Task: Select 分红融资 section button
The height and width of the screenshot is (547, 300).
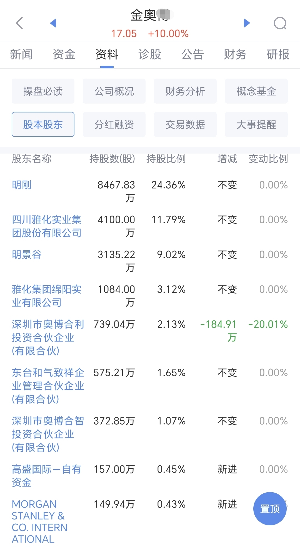Action: coord(114,124)
